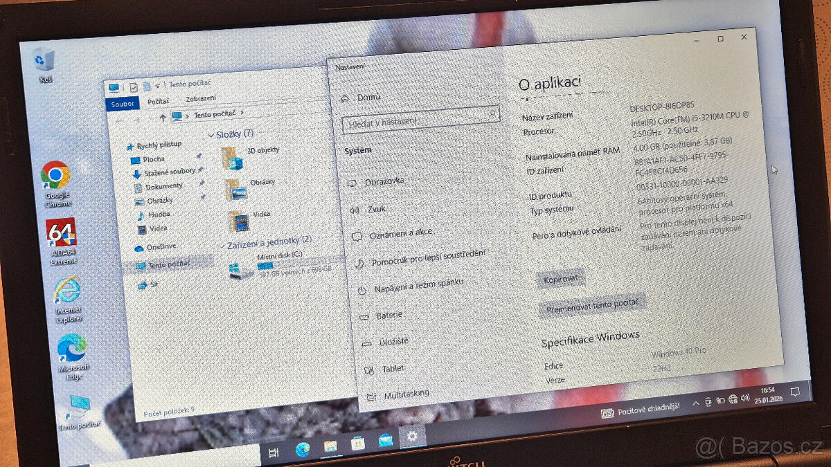Open Microsoft Store from the taskbar
831x467 pixels.
(357, 443)
